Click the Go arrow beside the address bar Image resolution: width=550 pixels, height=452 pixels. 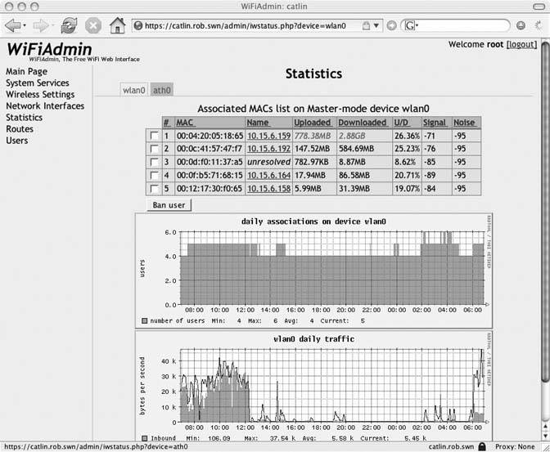(x=391, y=25)
